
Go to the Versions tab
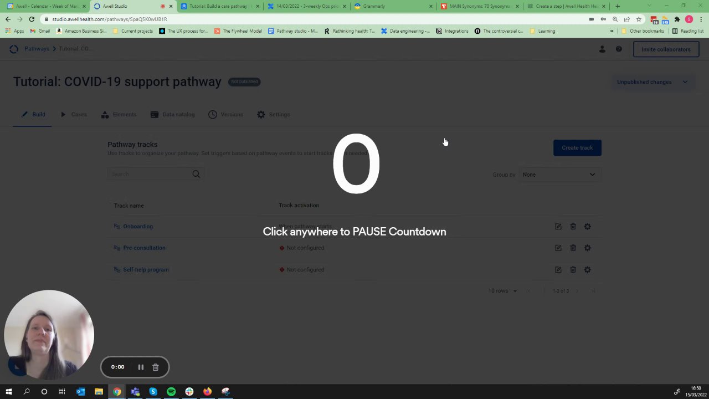225,115
